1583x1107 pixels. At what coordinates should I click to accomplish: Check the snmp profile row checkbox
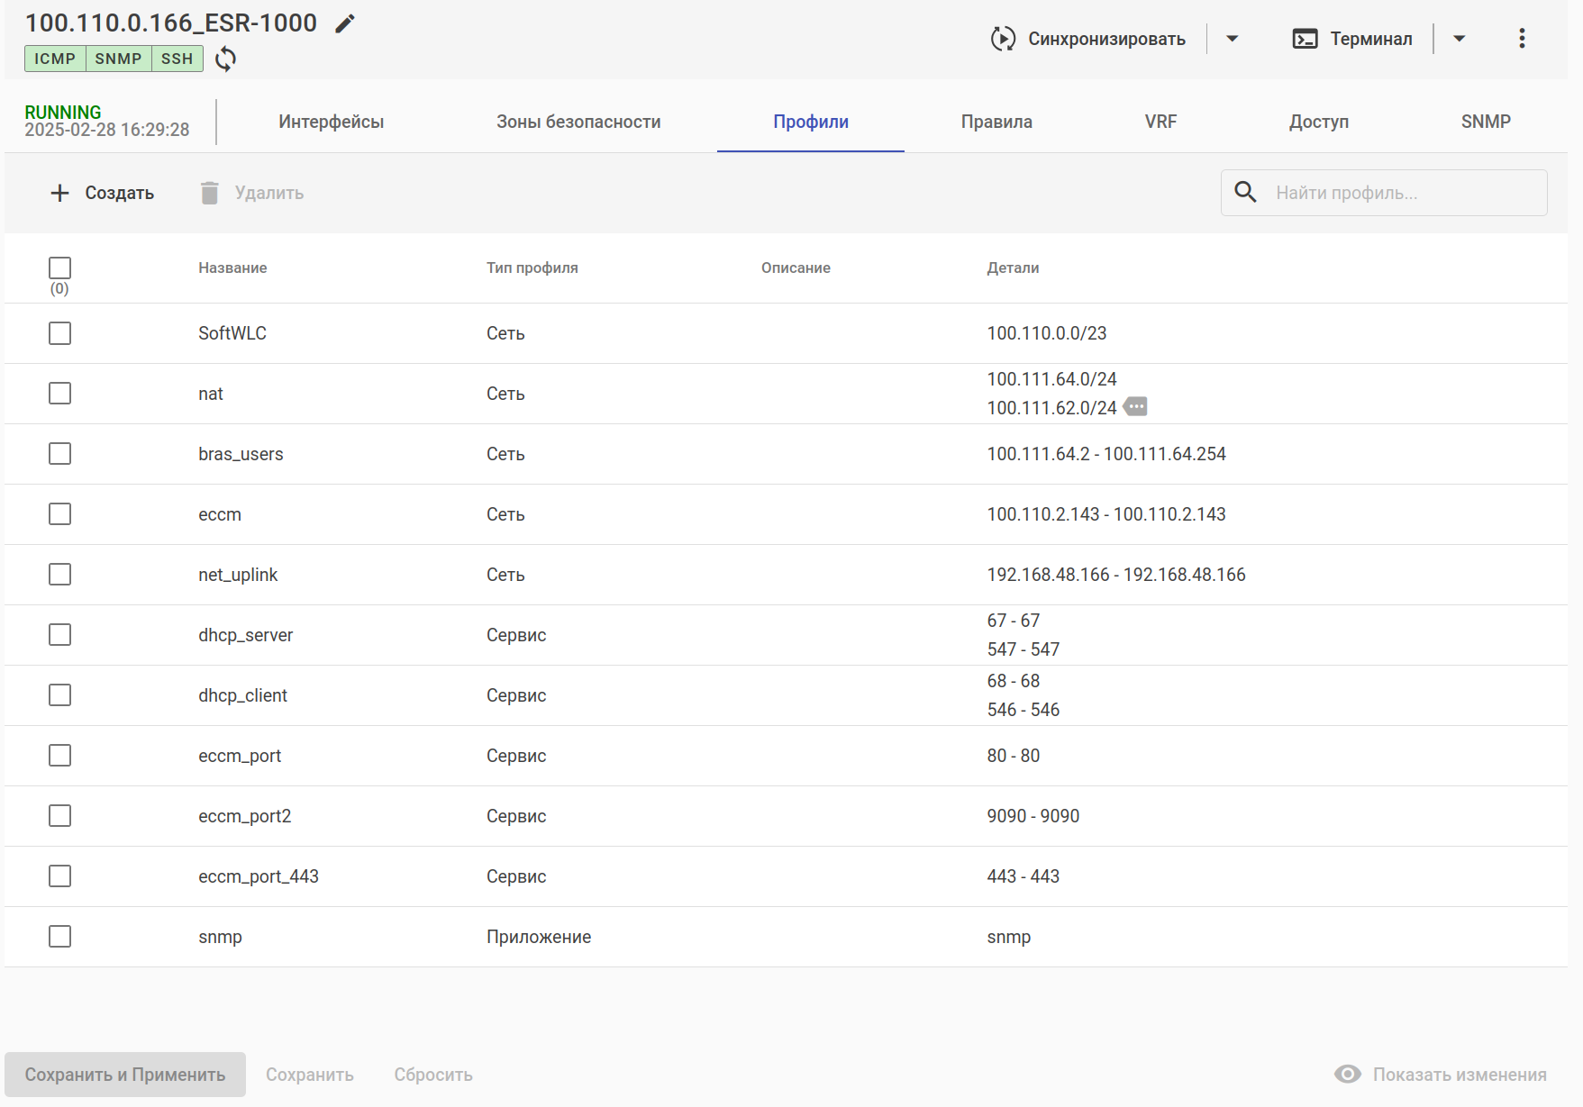pos(60,937)
